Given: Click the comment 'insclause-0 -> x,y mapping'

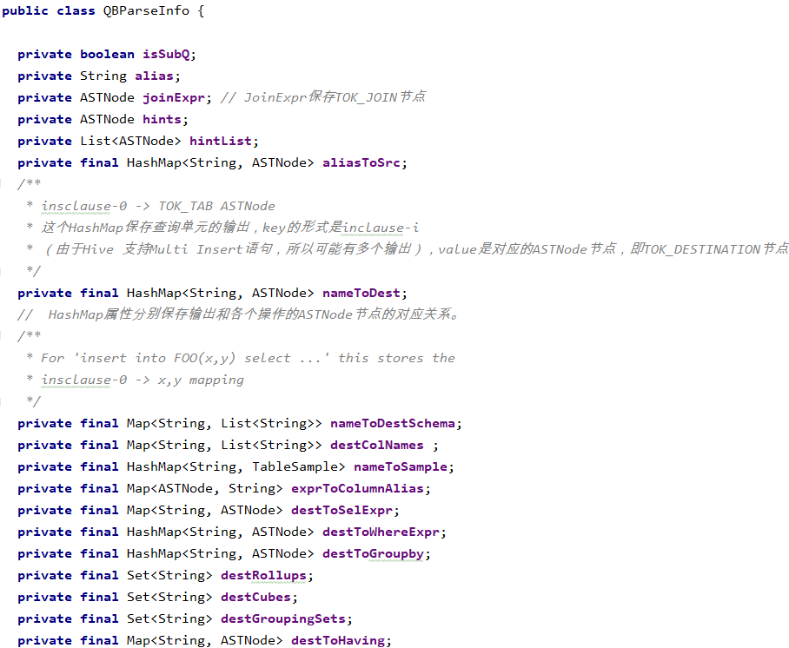Looking at the screenshot, I should (143, 380).
